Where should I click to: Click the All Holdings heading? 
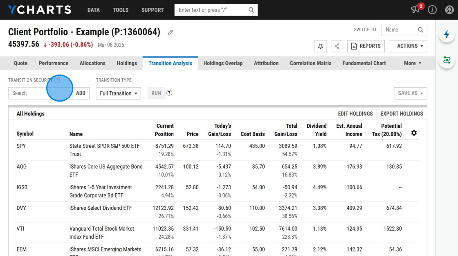30,114
